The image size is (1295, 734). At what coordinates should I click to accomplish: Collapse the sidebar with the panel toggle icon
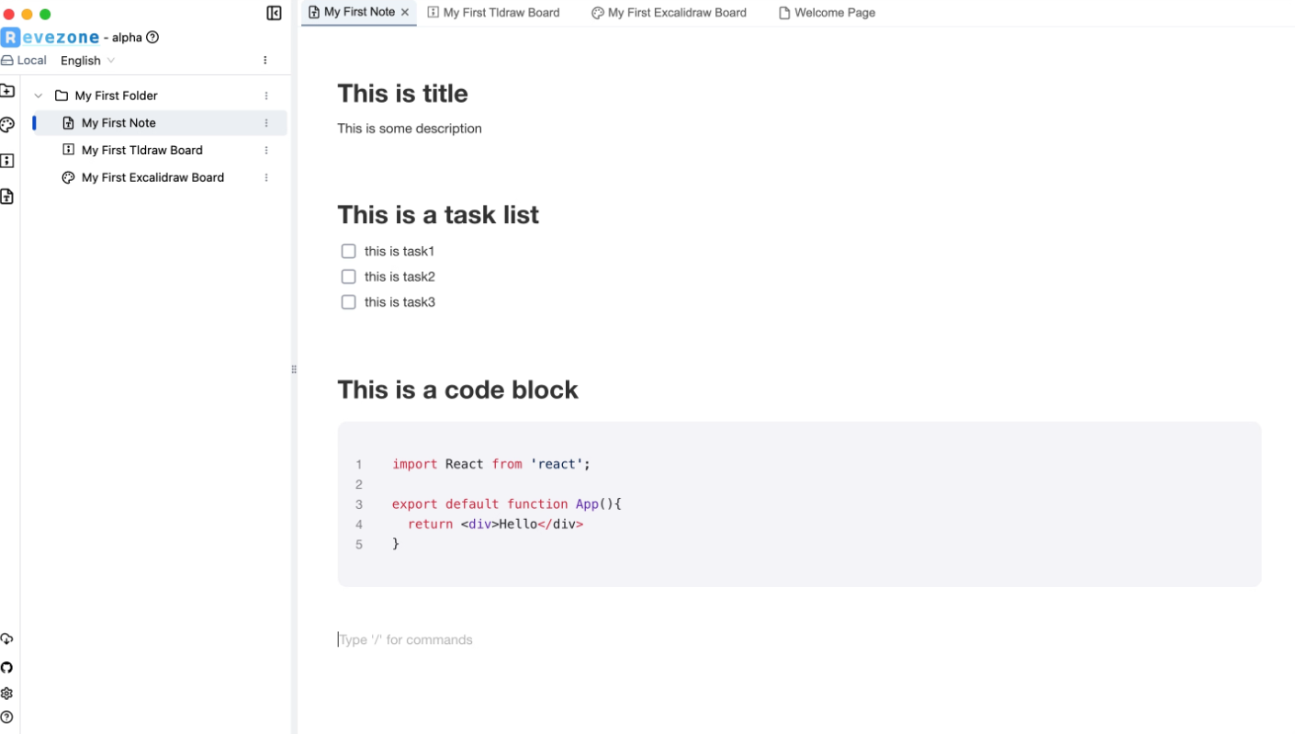point(274,13)
